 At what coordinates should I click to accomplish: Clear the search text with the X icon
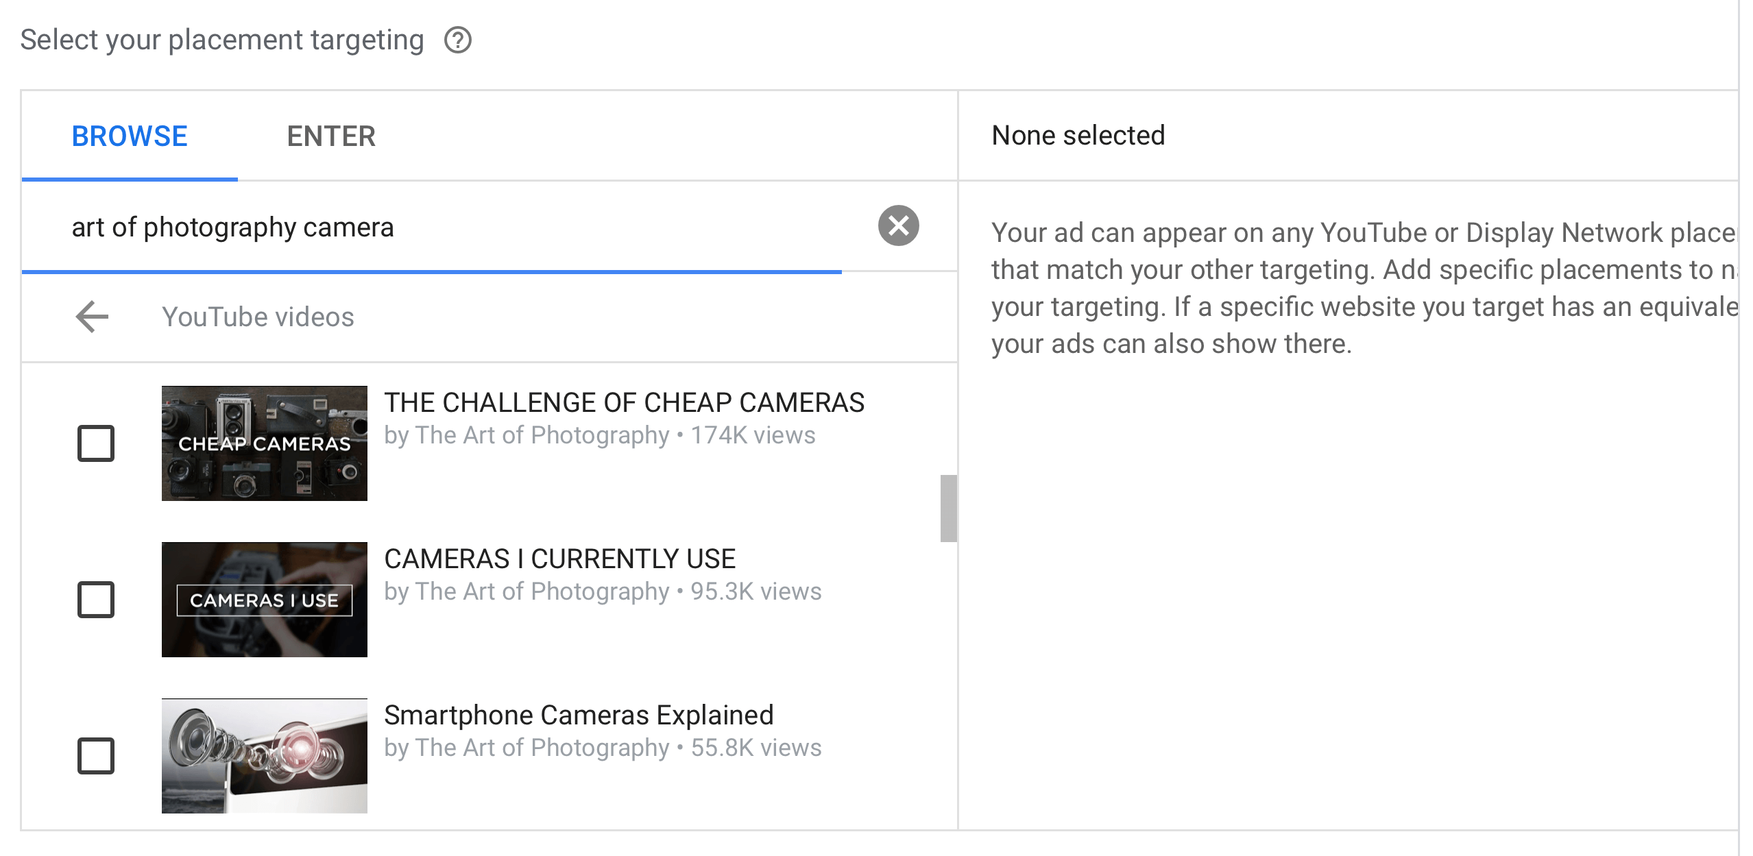pyautogui.click(x=898, y=225)
